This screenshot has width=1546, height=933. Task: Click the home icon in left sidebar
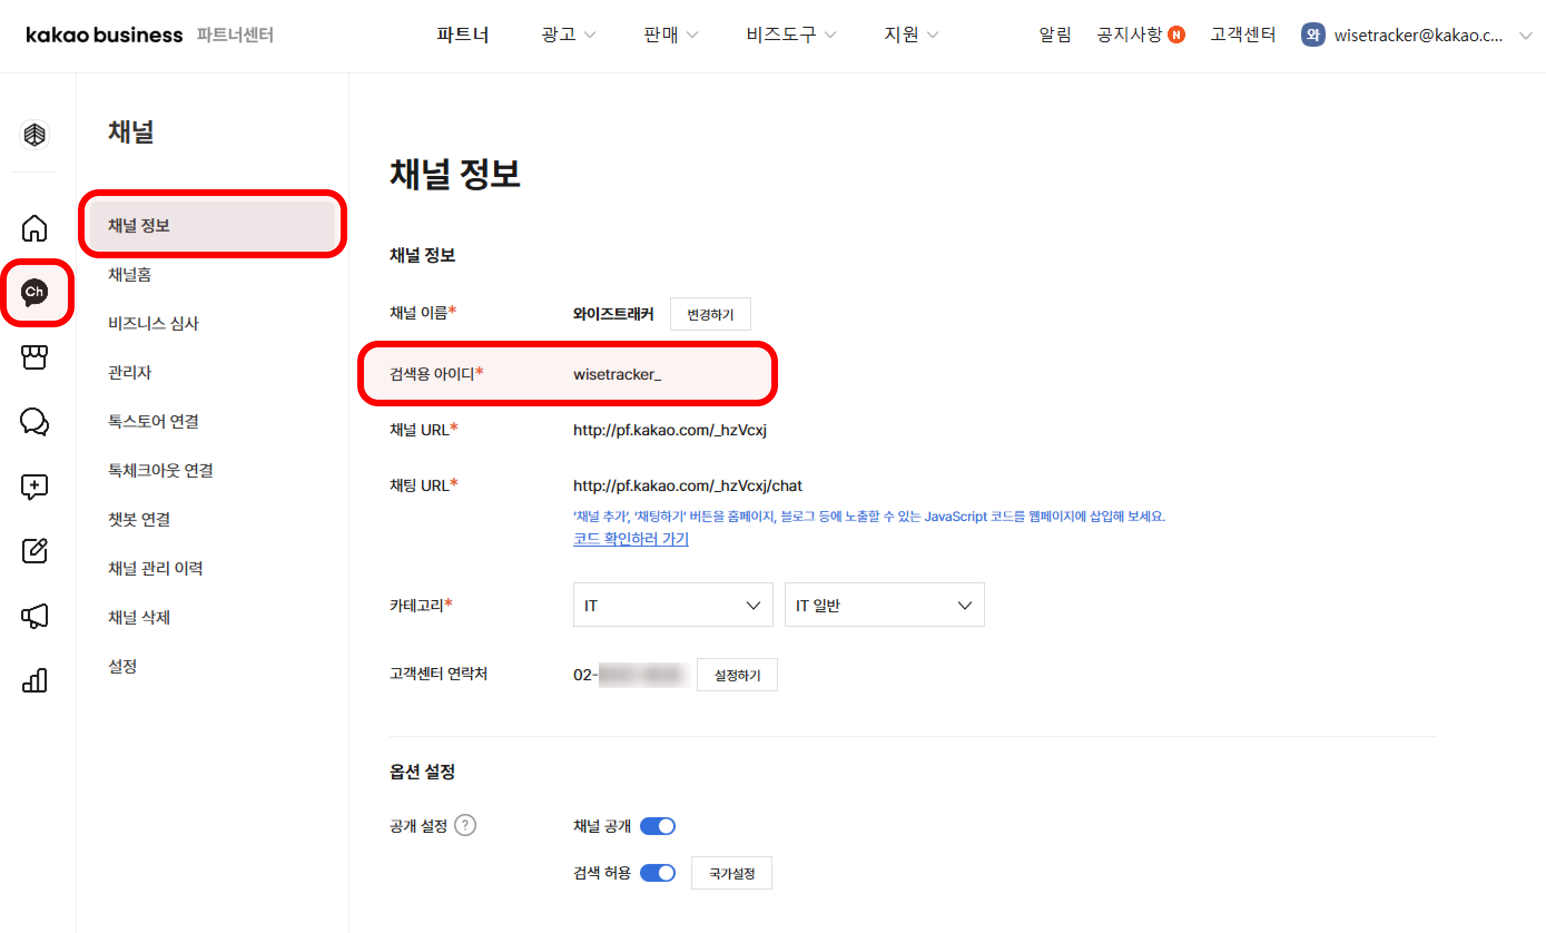(x=35, y=228)
